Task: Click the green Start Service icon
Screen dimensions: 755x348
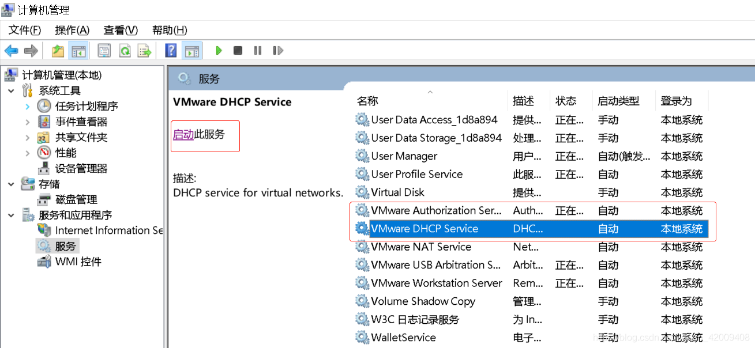Action: click(219, 51)
